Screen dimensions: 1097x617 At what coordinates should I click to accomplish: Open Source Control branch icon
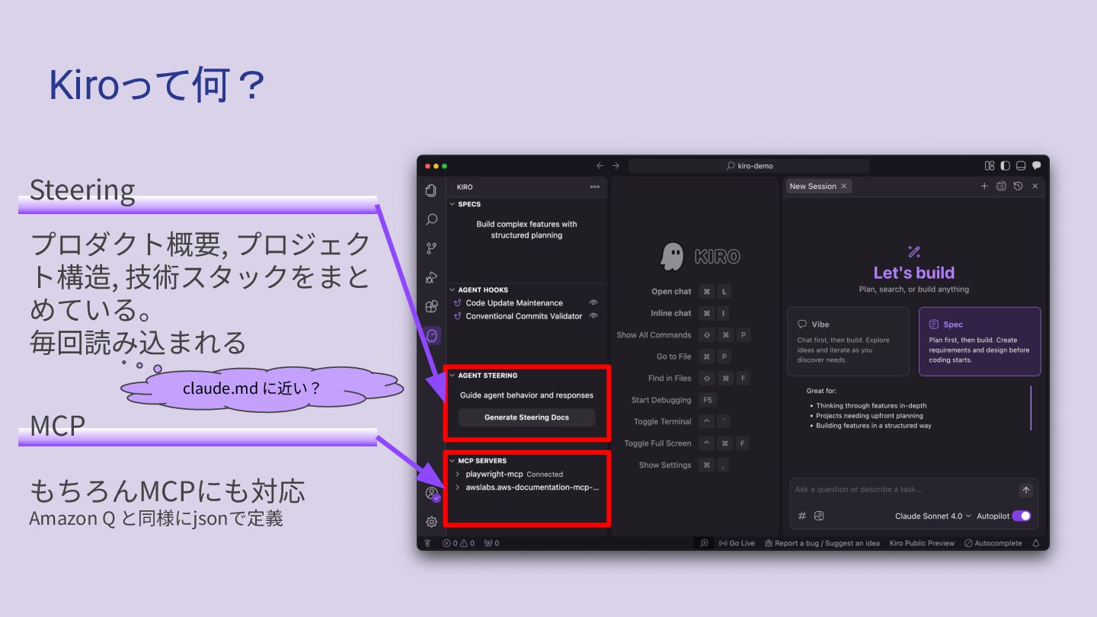[x=431, y=248]
